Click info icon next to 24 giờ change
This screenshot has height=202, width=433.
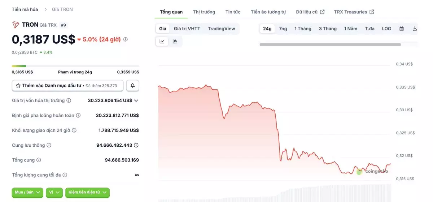point(126,39)
